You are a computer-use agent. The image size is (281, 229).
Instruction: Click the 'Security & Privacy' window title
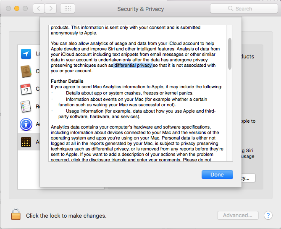point(140,9)
